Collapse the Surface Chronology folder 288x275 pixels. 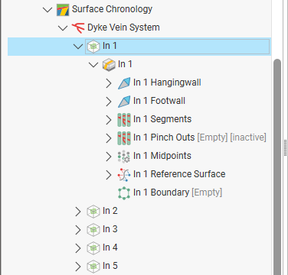[47, 10]
